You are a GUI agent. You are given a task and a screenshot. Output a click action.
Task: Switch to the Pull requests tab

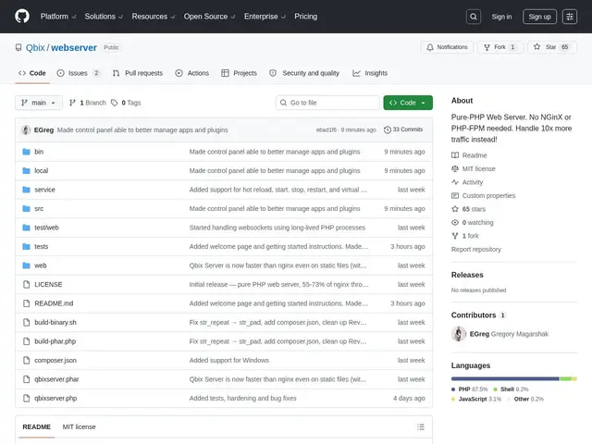pos(138,73)
